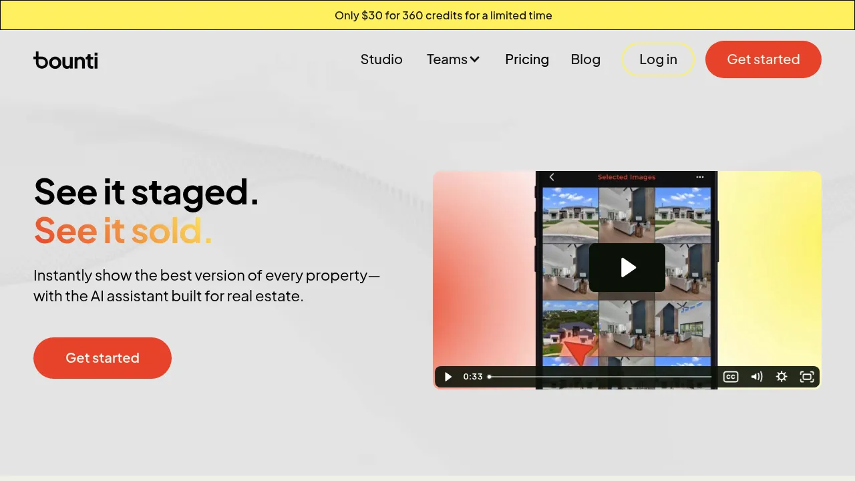
Task: Click the small play icon in the video control bar
Action: click(448, 377)
